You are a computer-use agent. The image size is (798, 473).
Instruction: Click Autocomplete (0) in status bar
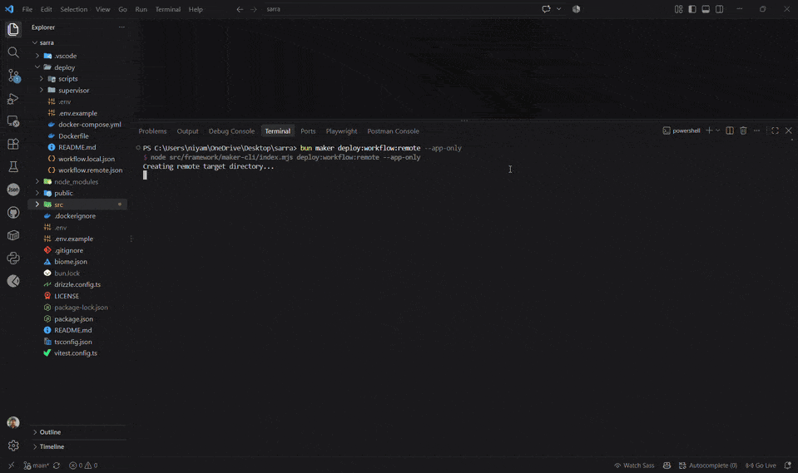coord(707,466)
